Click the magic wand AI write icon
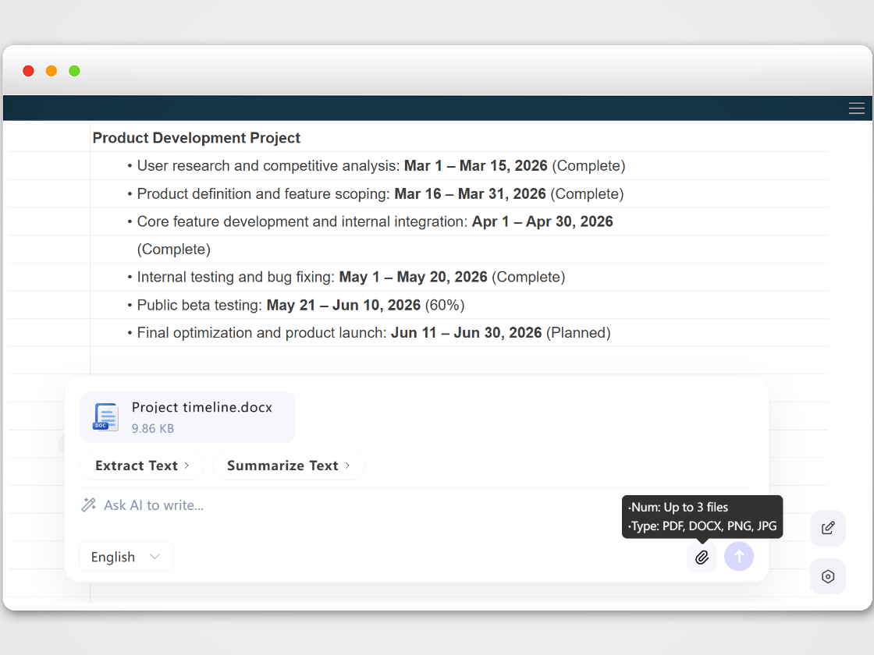874x655 pixels. click(88, 505)
